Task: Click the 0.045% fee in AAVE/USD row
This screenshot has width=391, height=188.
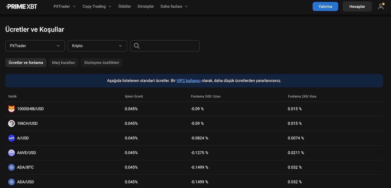Action: coord(131,153)
